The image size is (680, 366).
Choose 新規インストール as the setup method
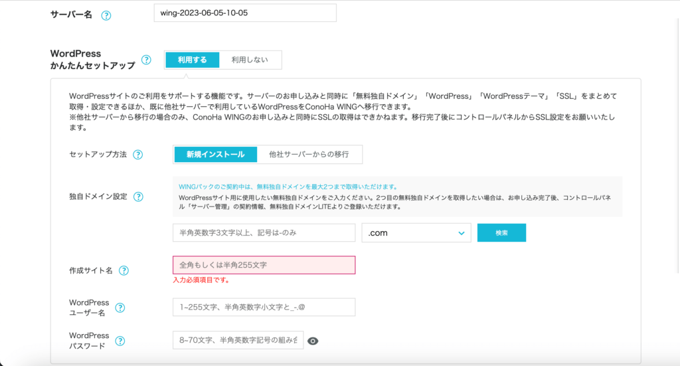pyautogui.click(x=216, y=154)
